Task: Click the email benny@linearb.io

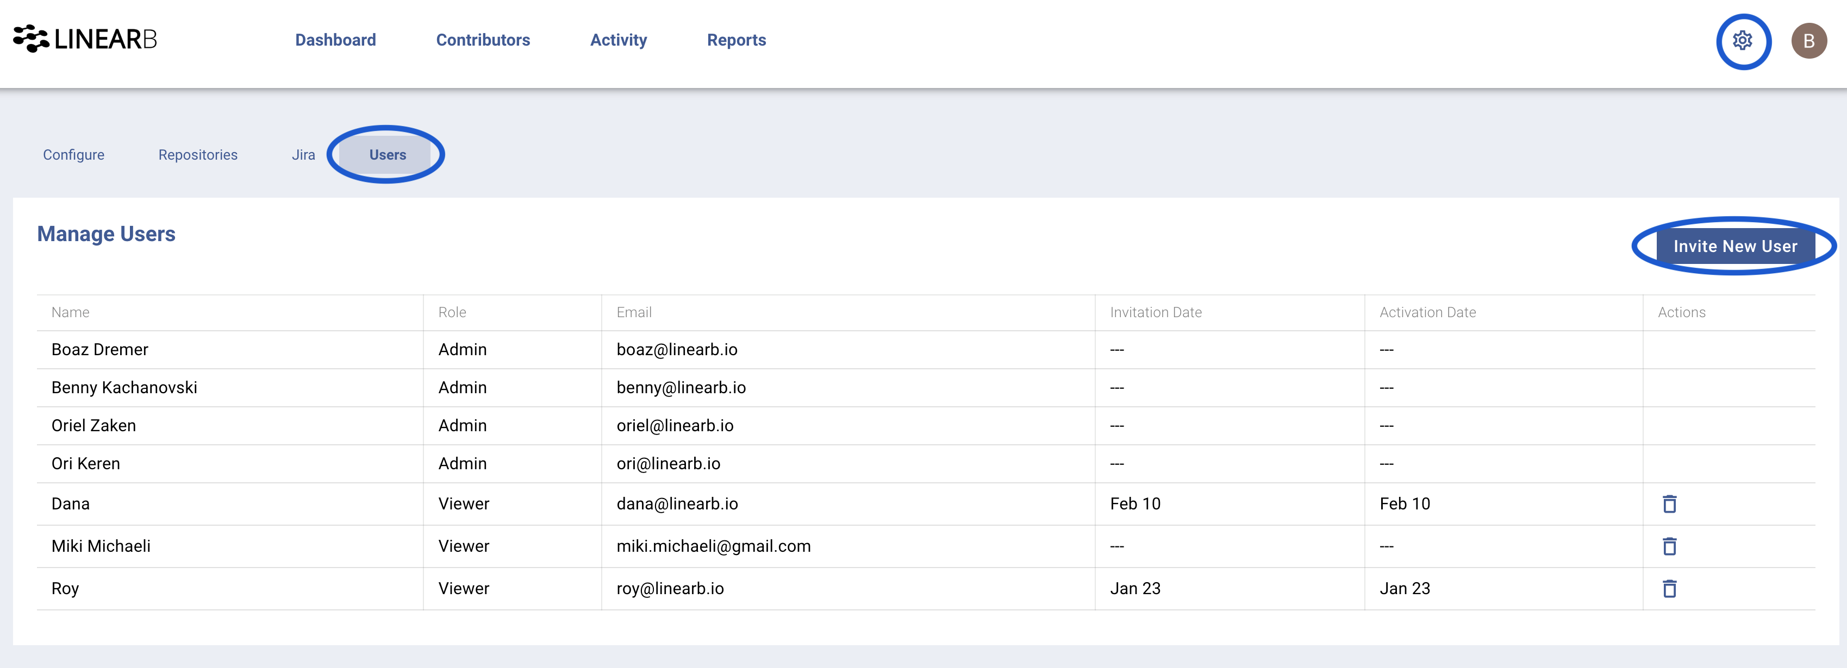Action: 681,388
